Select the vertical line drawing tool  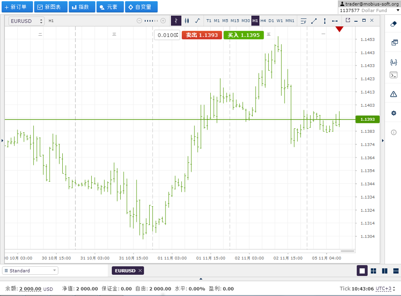(325, 21)
